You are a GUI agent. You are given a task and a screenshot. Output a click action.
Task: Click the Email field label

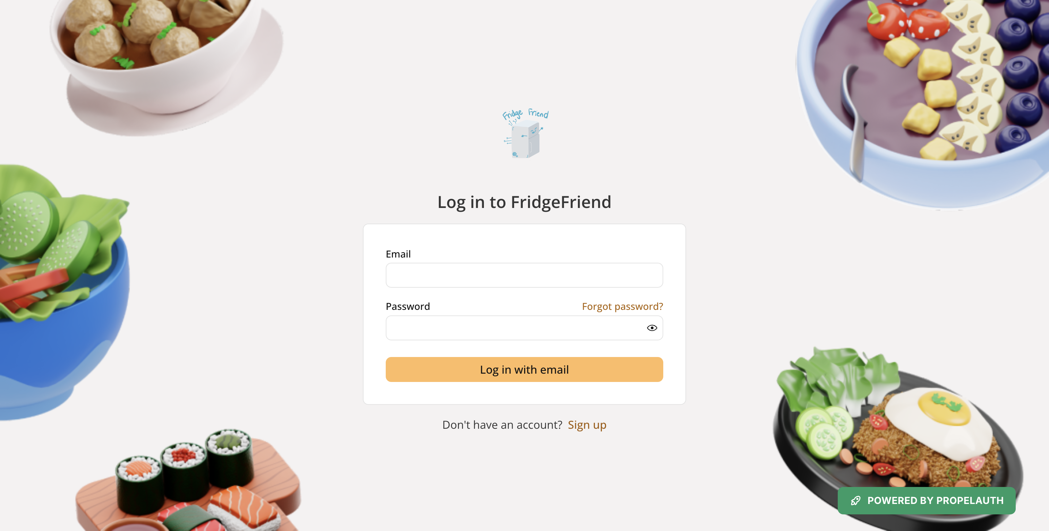pos(398,254)
